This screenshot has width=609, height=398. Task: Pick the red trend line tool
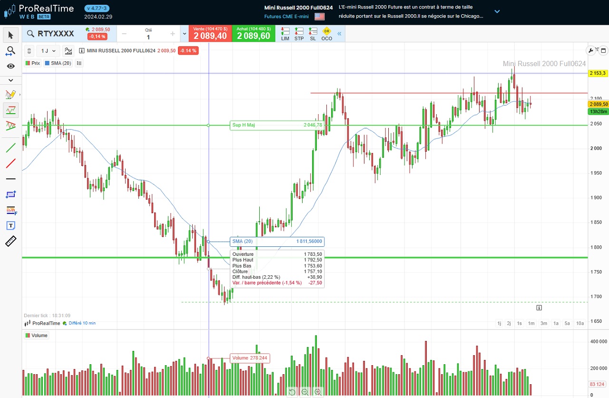(10, 163)
